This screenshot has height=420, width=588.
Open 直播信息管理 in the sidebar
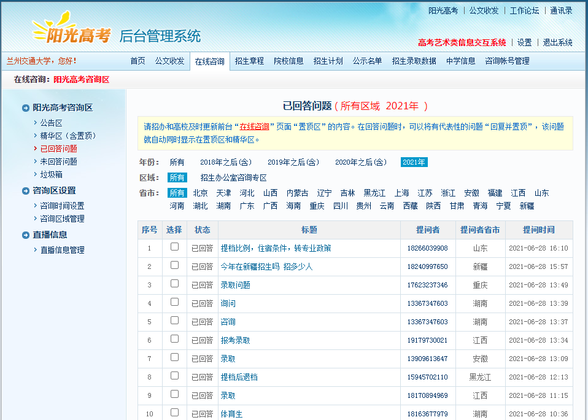62,250
